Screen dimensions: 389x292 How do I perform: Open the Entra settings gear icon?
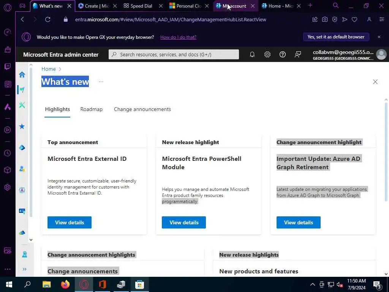pos(267,54)
